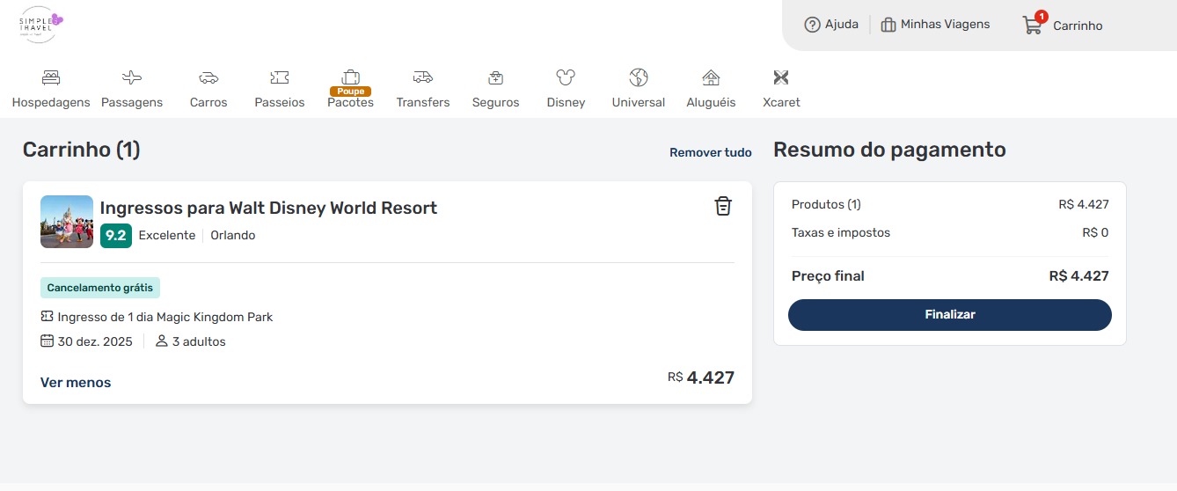Open Minhas Viagens suitcase icon

[x=888, y=25]
